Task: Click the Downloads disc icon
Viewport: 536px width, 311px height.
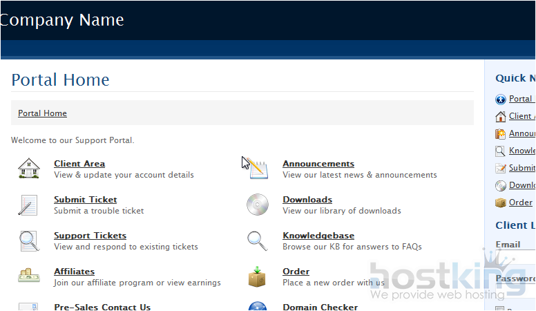Action: point(257,205)
